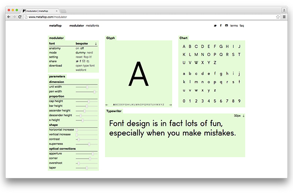Click the apperture slider
This screenshot has height=194, width=293.
point(87,154)
